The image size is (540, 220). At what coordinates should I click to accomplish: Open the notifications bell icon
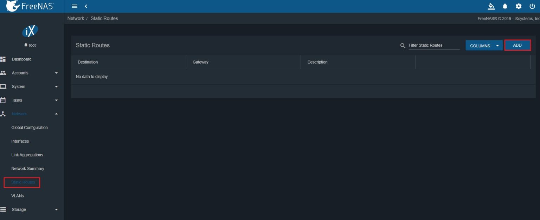click(x=505, y=6)
